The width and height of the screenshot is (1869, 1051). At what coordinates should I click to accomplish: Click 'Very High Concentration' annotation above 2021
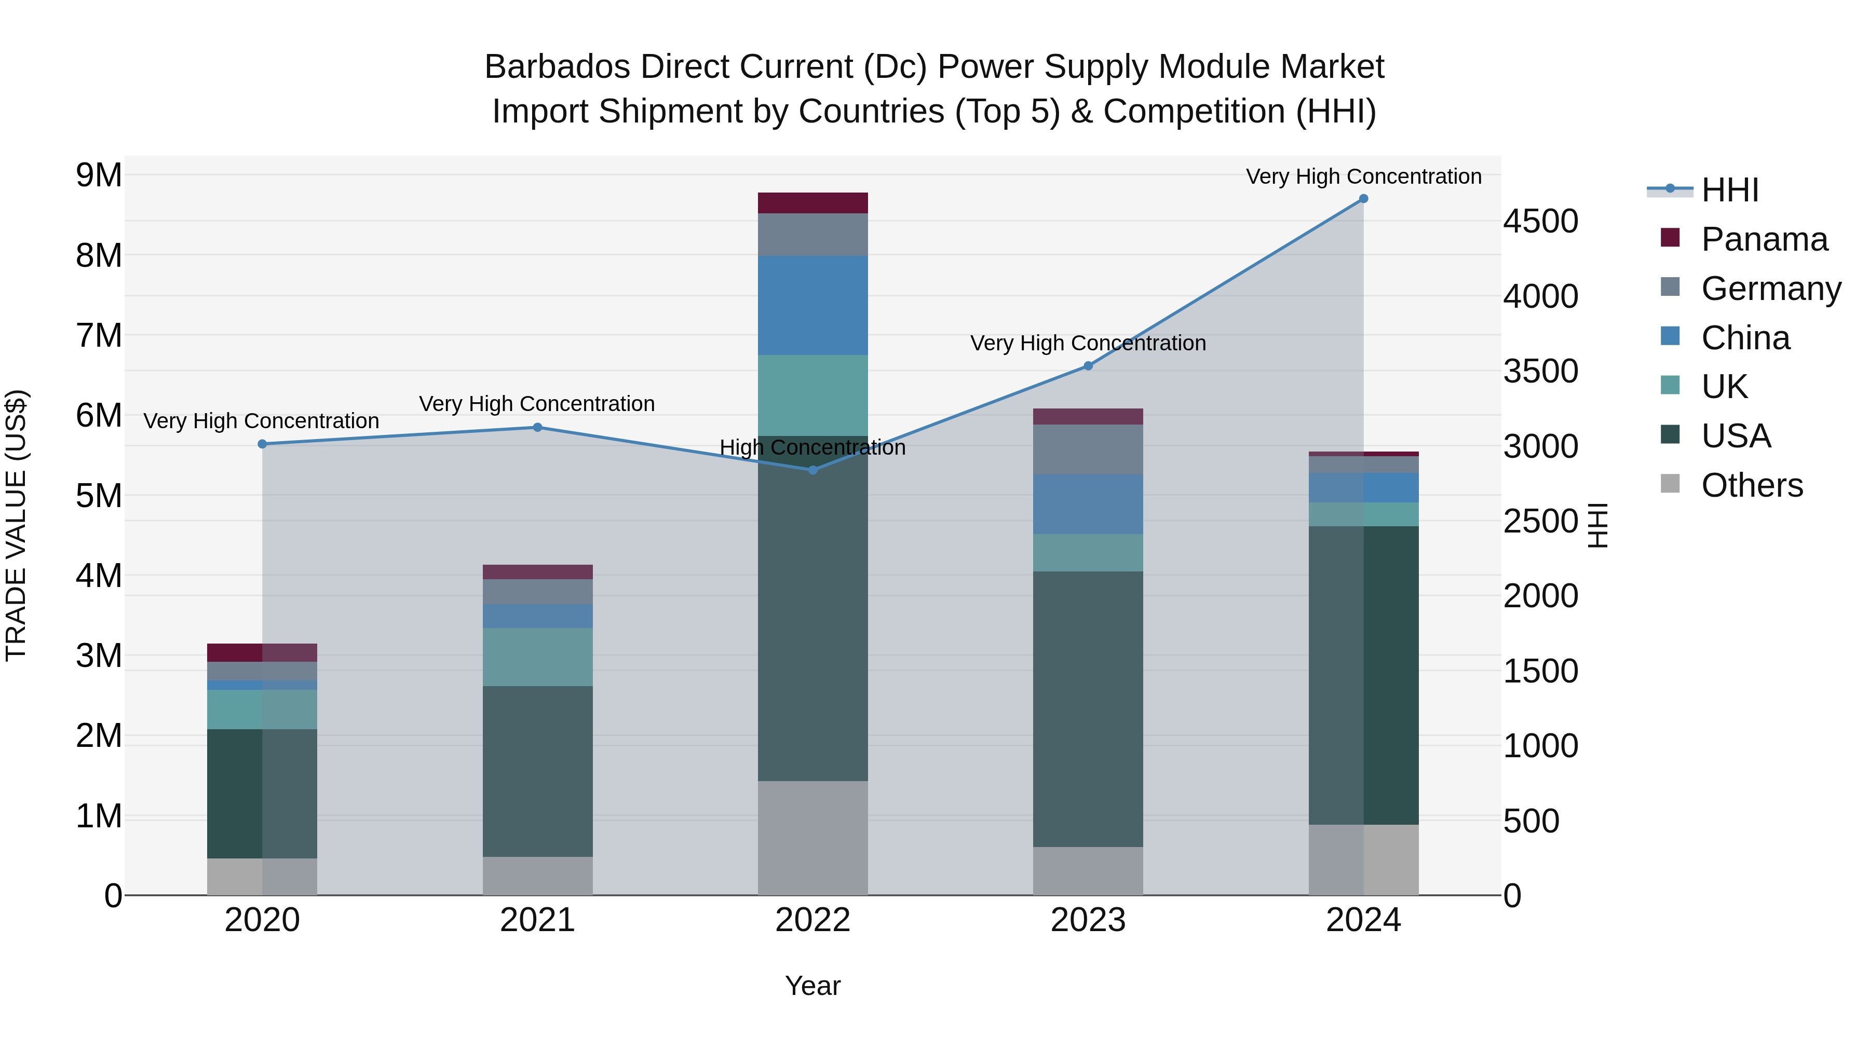pos(537,403)
